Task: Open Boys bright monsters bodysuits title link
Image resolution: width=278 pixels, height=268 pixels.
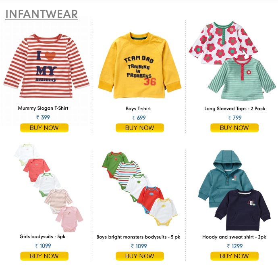Action: 138,237
